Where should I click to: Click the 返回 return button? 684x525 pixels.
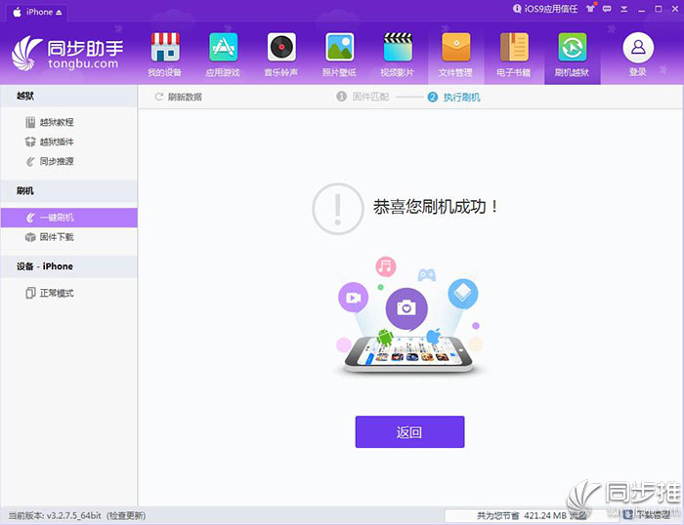pos(409,431)
